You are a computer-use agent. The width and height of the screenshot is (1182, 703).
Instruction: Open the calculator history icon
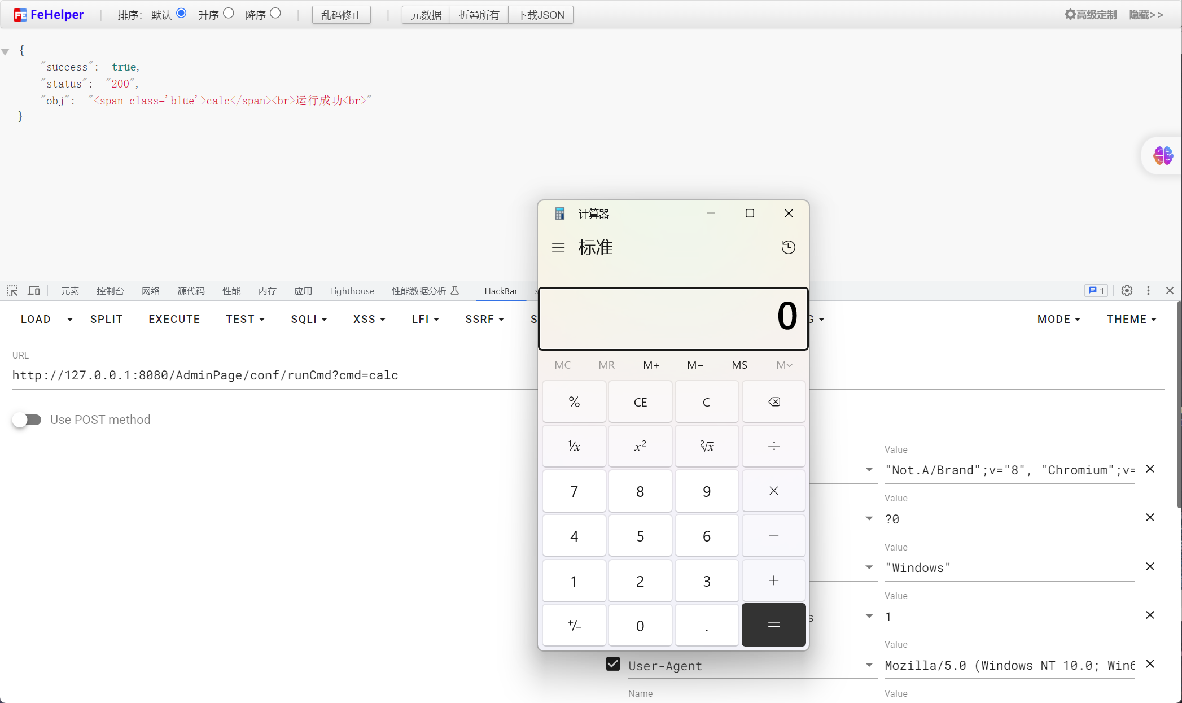788,247
